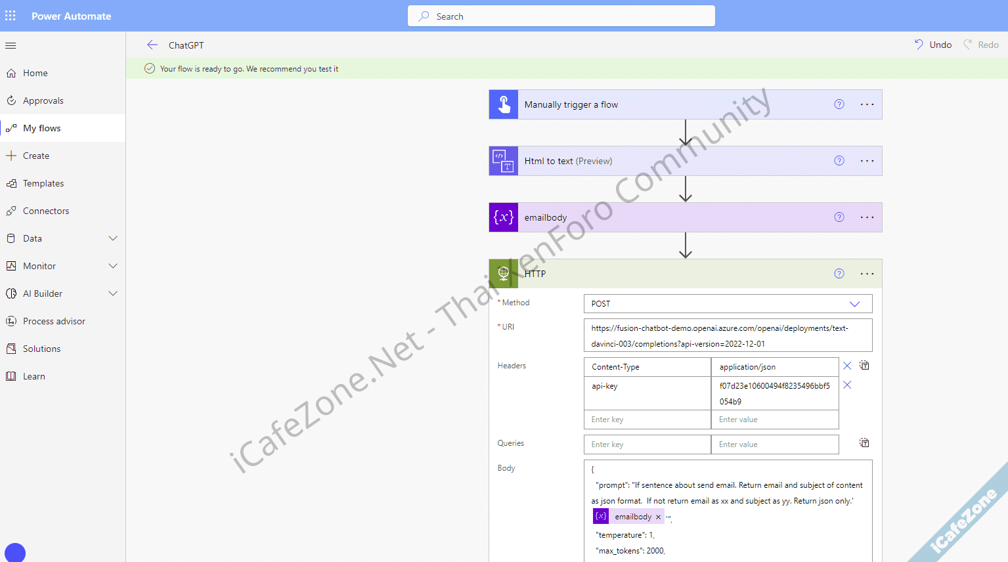Delete the api-key header row
This screenshot has width=1008, height=562.
pyautogui.click(x=847, y=385)
